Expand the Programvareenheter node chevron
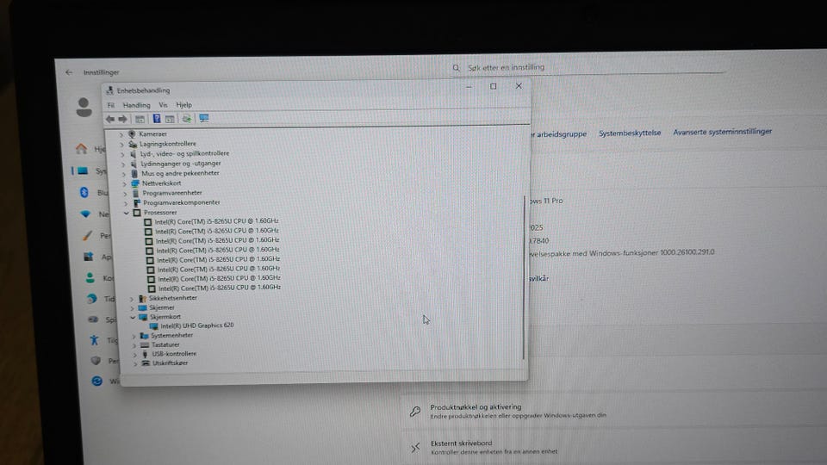 (x=126, y=194)
